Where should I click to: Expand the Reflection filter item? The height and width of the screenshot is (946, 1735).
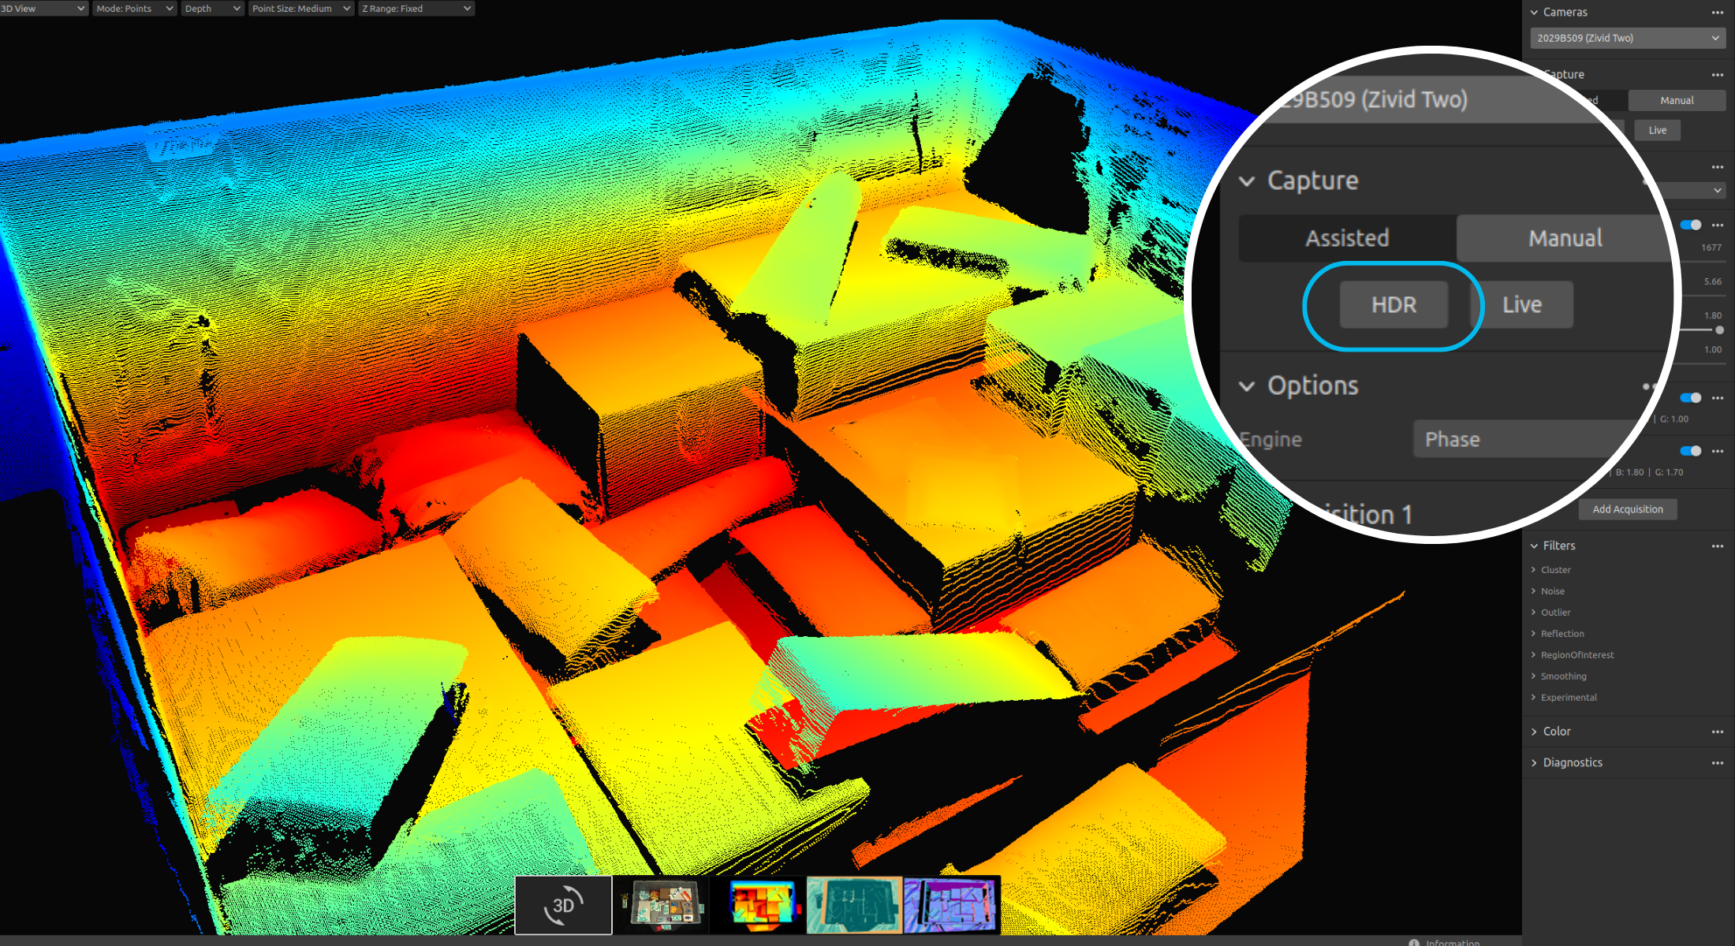click(x=1561, y=634)
